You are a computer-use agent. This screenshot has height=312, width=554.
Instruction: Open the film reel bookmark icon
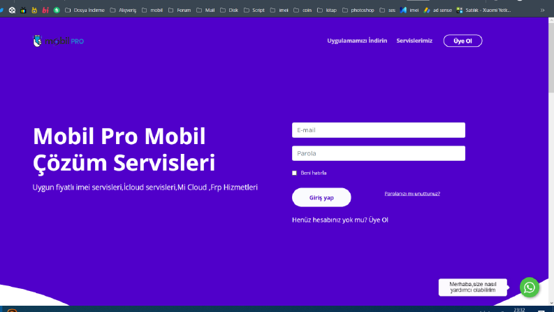[12, 10]
